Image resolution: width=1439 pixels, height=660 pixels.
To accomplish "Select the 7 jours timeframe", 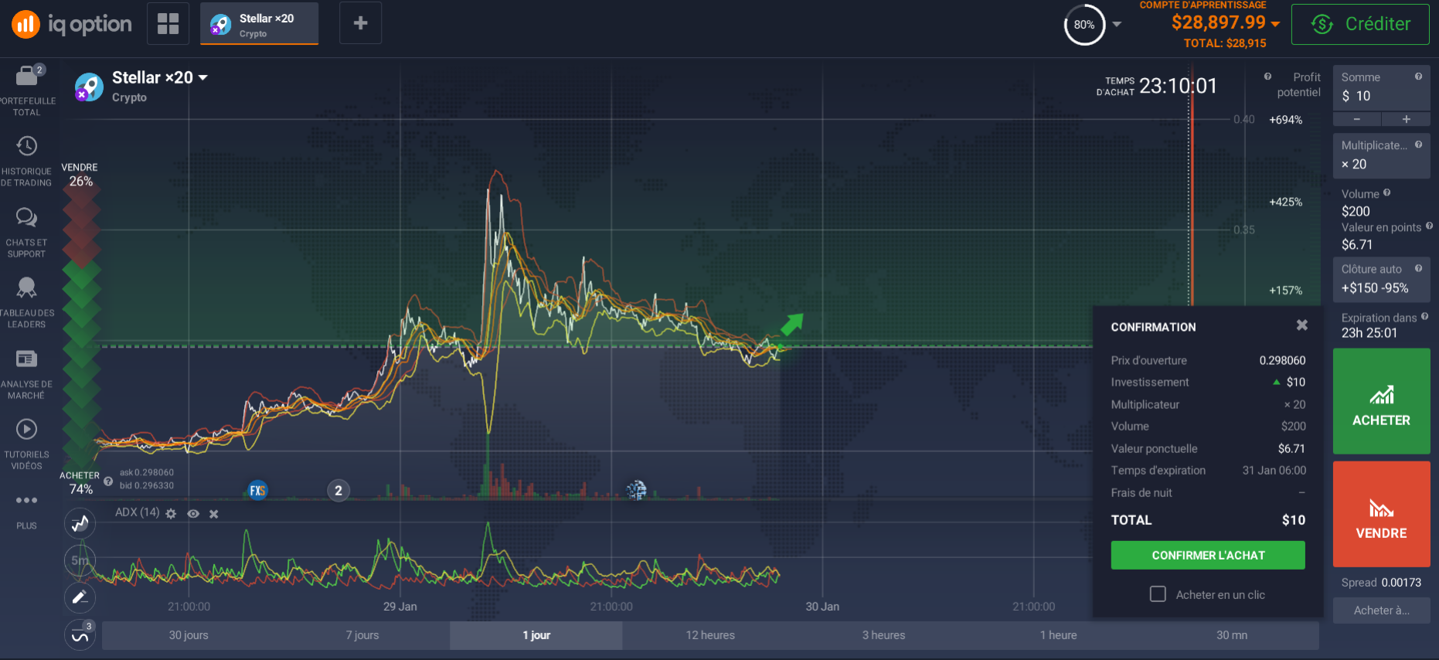I will 362,635.
